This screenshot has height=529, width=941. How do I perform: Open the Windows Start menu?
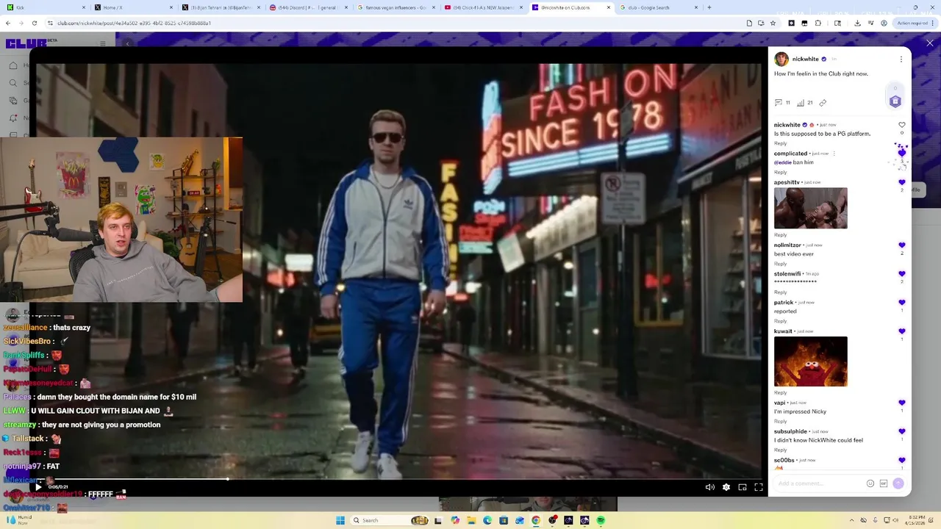pyautogui.click(x=340, y=520)
